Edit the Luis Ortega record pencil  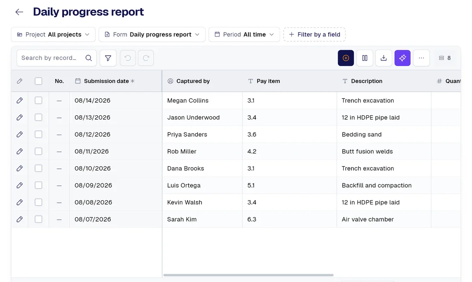point(20,185)
